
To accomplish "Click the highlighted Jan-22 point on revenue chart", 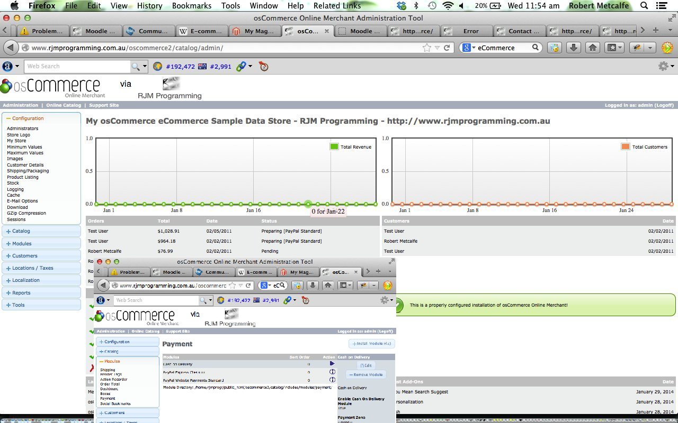I will pos(308,204).
